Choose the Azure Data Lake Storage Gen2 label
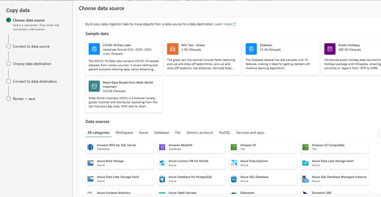The image size is (381, 197). (118, 177)
